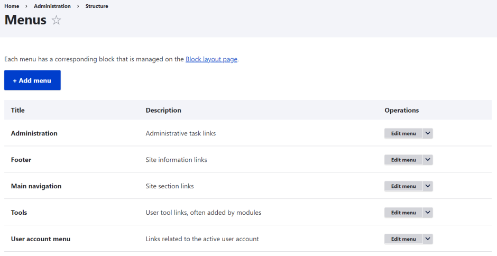
Task: Open operations dropdown arrow for Footer
Action: pyautogui.click(x=428, y=160)
